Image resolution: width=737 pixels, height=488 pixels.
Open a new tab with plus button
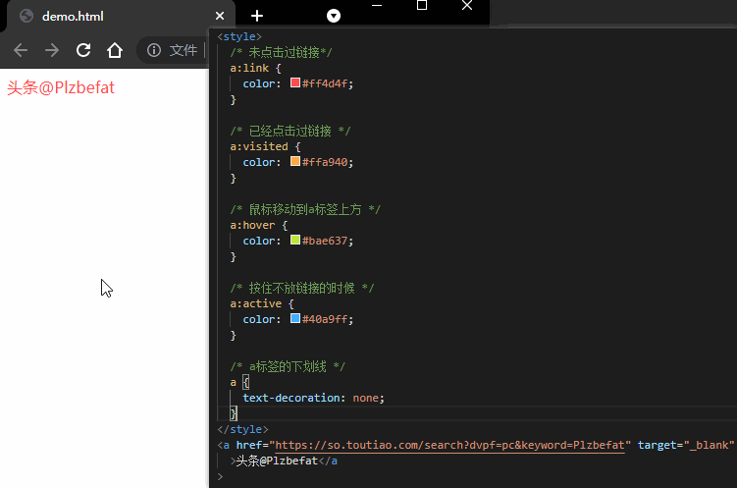pyautogui.click(x=257, y=16)
